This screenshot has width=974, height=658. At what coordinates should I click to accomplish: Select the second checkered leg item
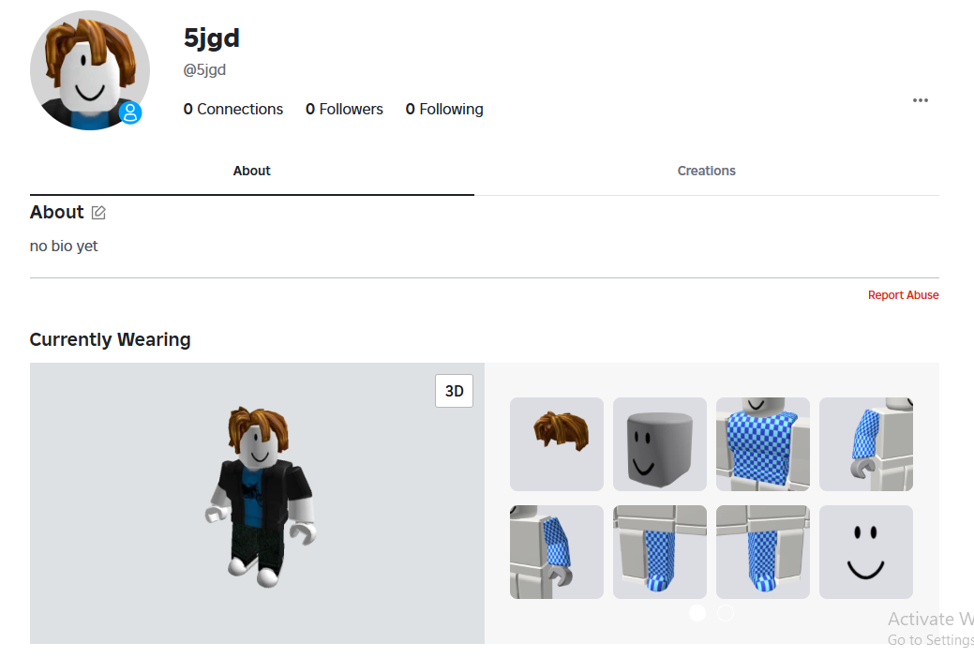(763, 552)
